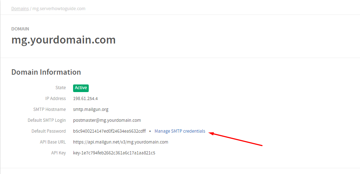Click the default password hash value

[109, 131]
